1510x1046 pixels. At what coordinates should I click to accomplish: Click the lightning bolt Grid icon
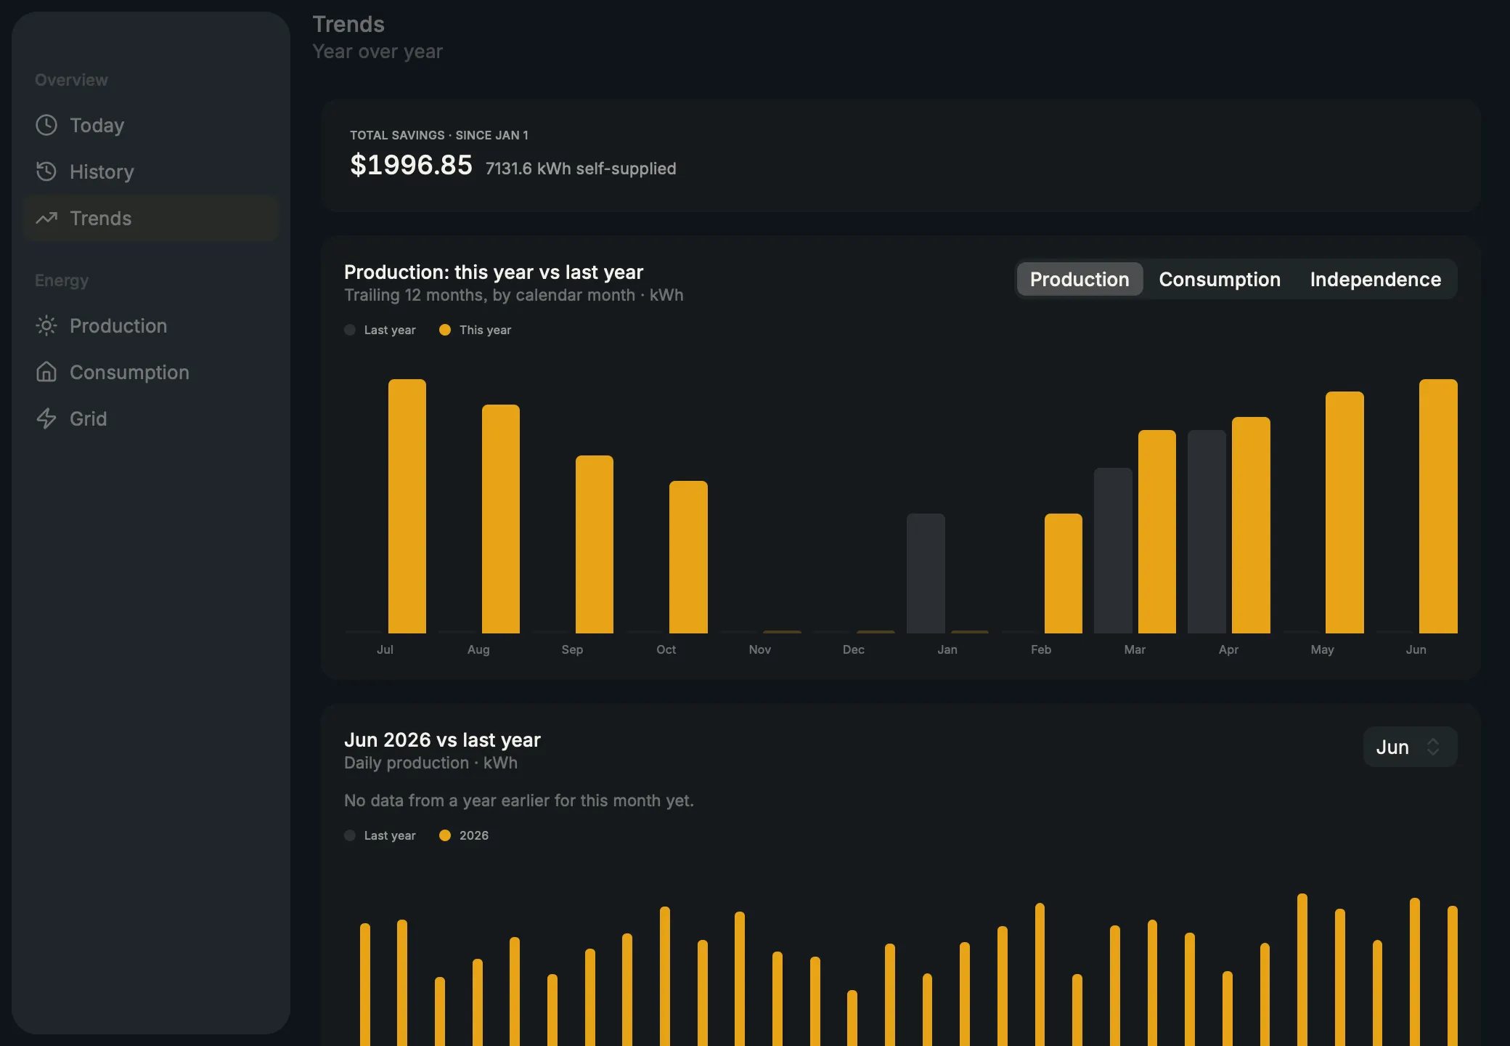(x=46, y=418)
